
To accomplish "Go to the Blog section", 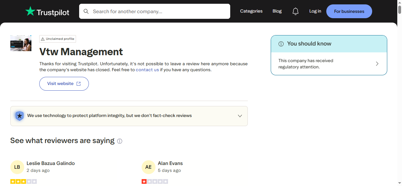I will coord(277,11).
